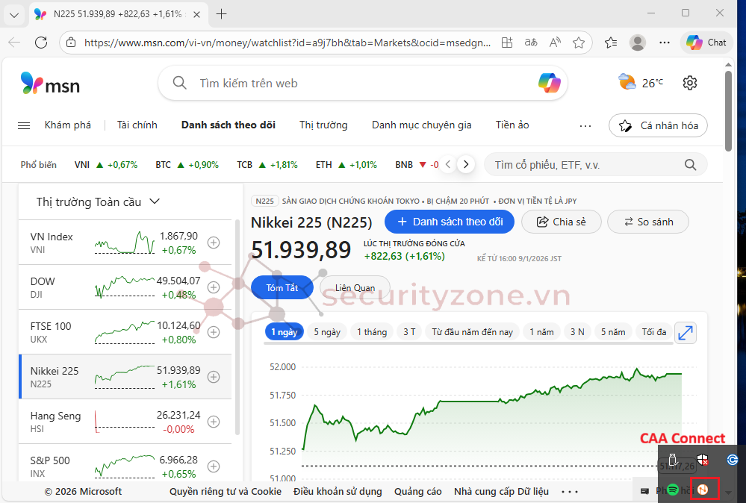
Task: Switch to the Thị trường tab
Action: coord(323,125)
